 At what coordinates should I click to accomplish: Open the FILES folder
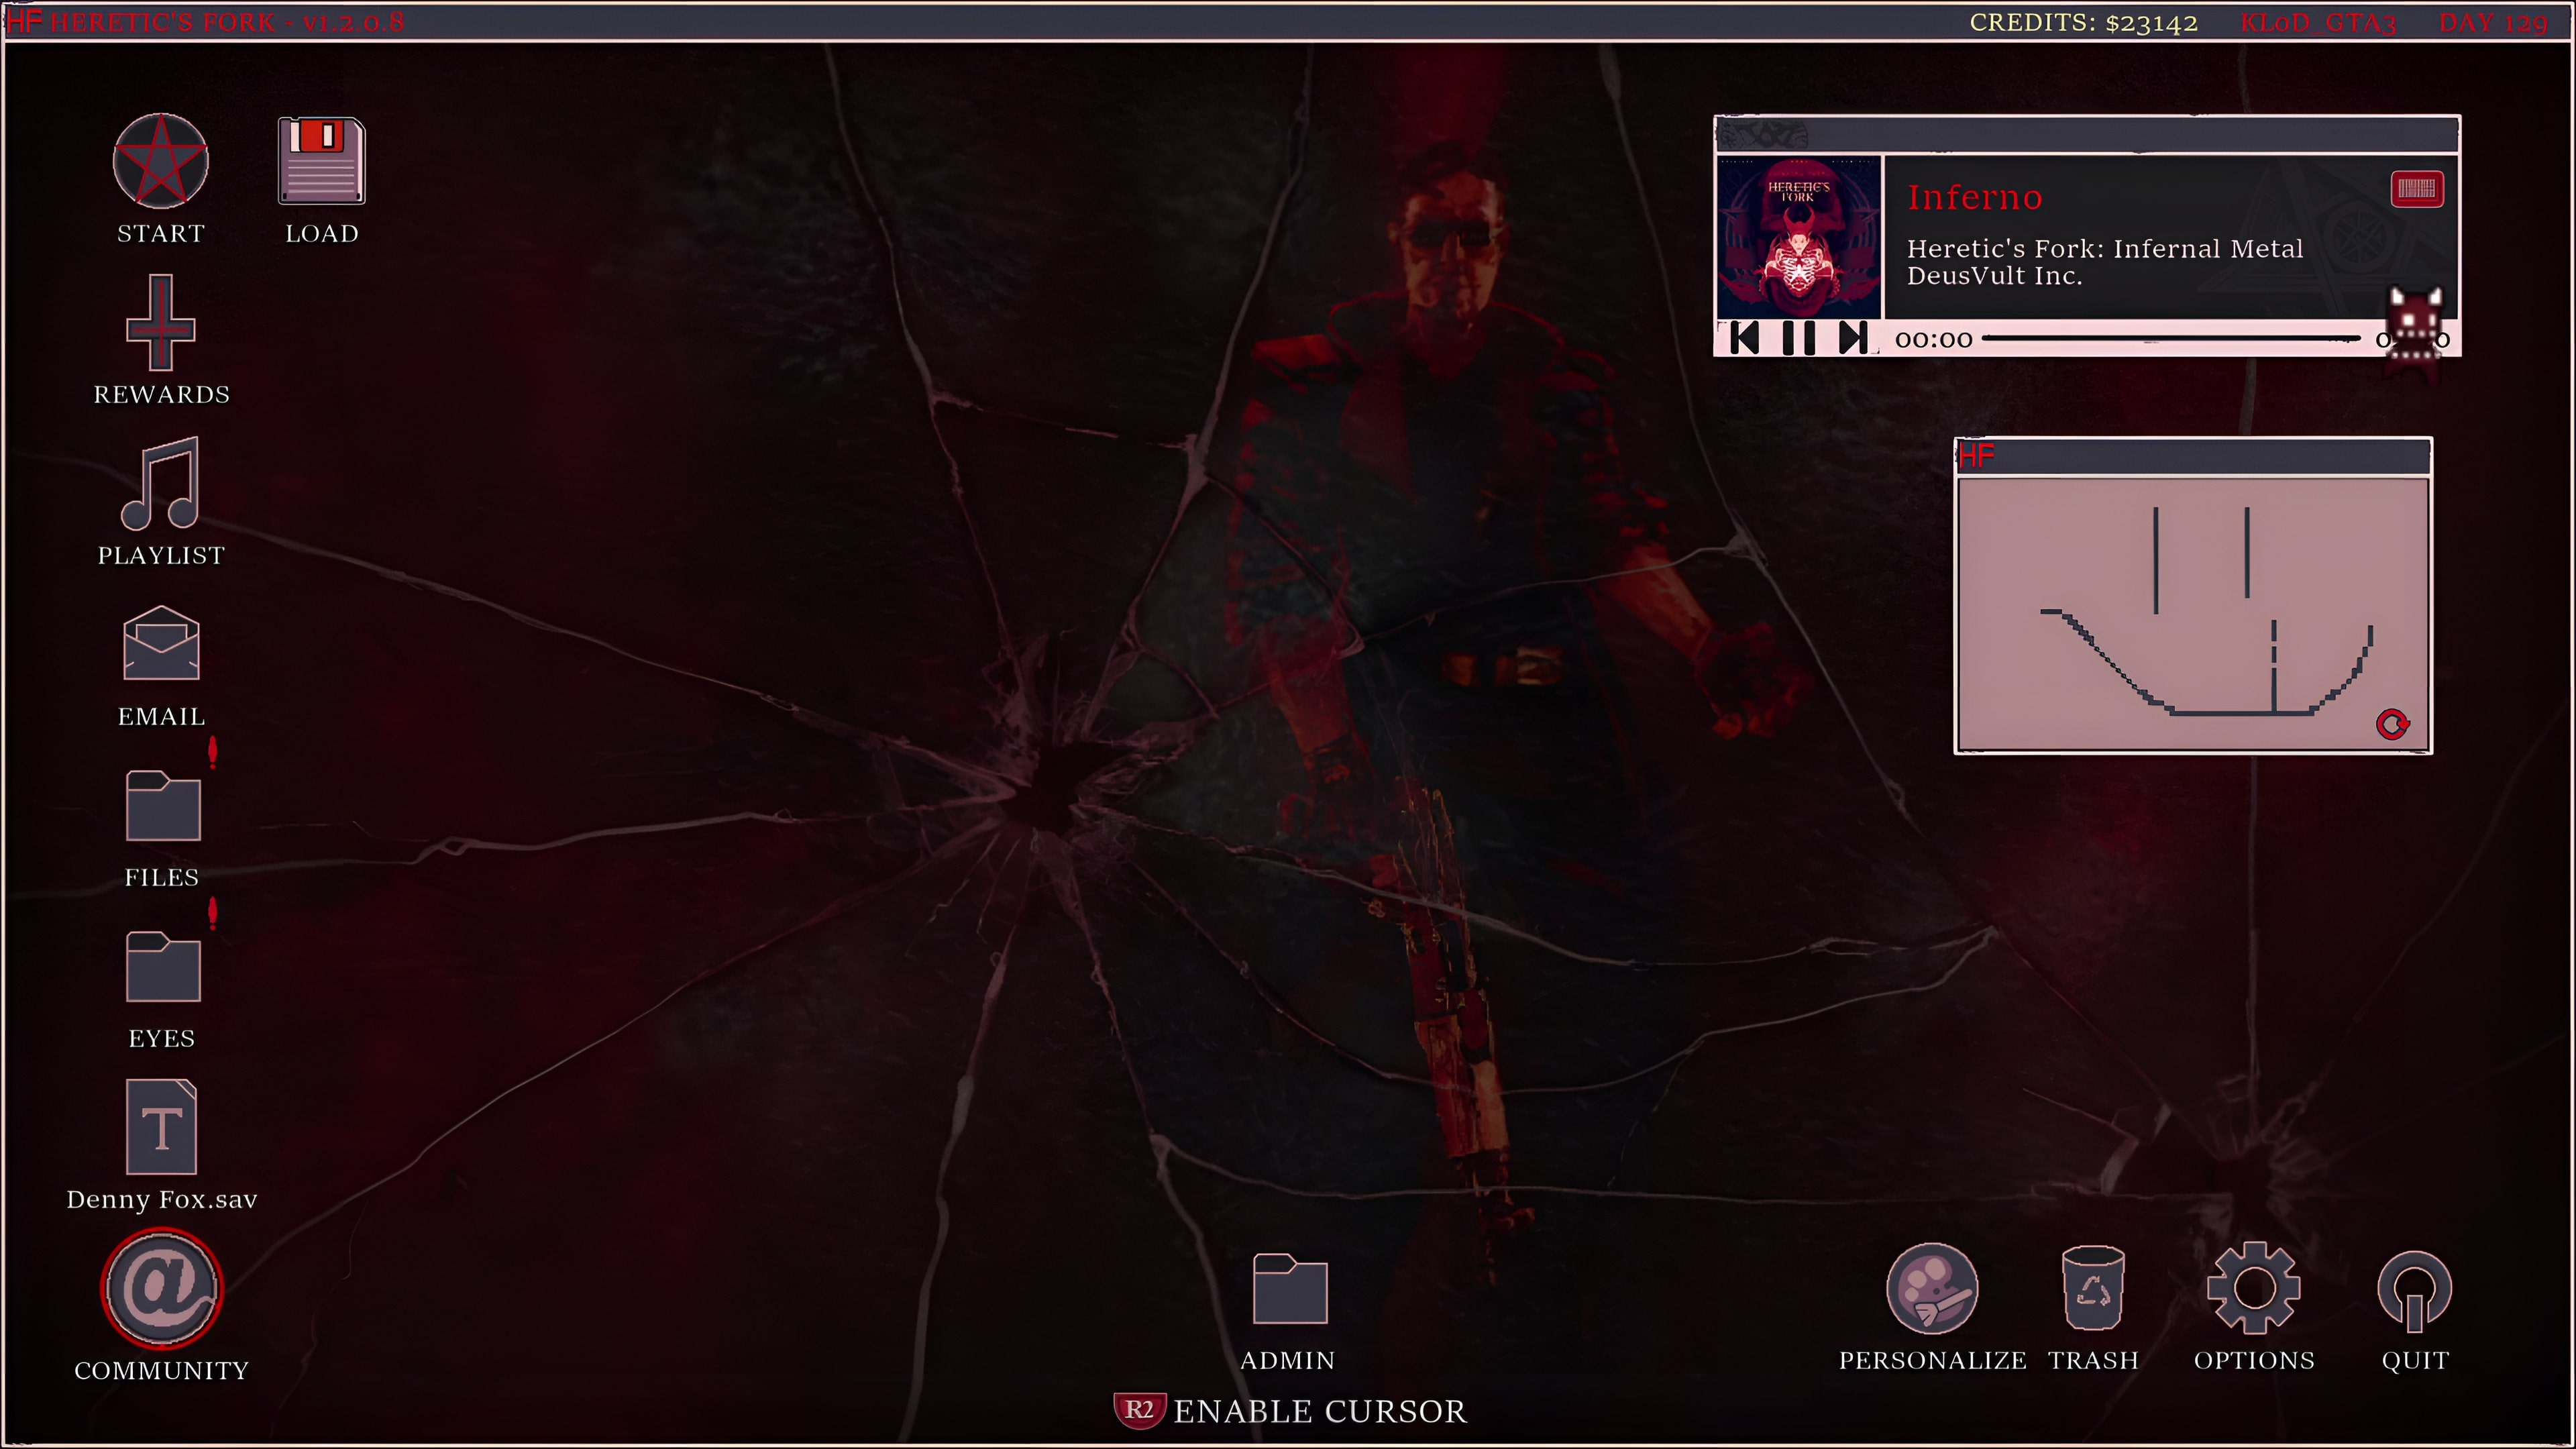pyautogui.click(x=162, y=806)
